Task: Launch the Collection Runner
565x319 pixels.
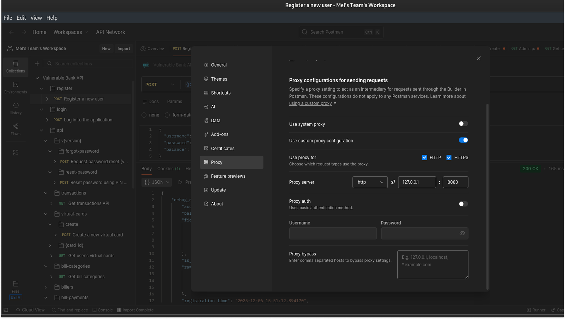Action: click(536, 310)
